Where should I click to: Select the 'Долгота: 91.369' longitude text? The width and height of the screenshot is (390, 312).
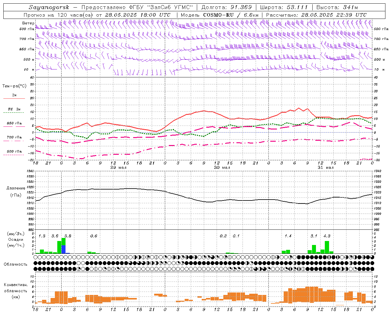coord(227,7)
